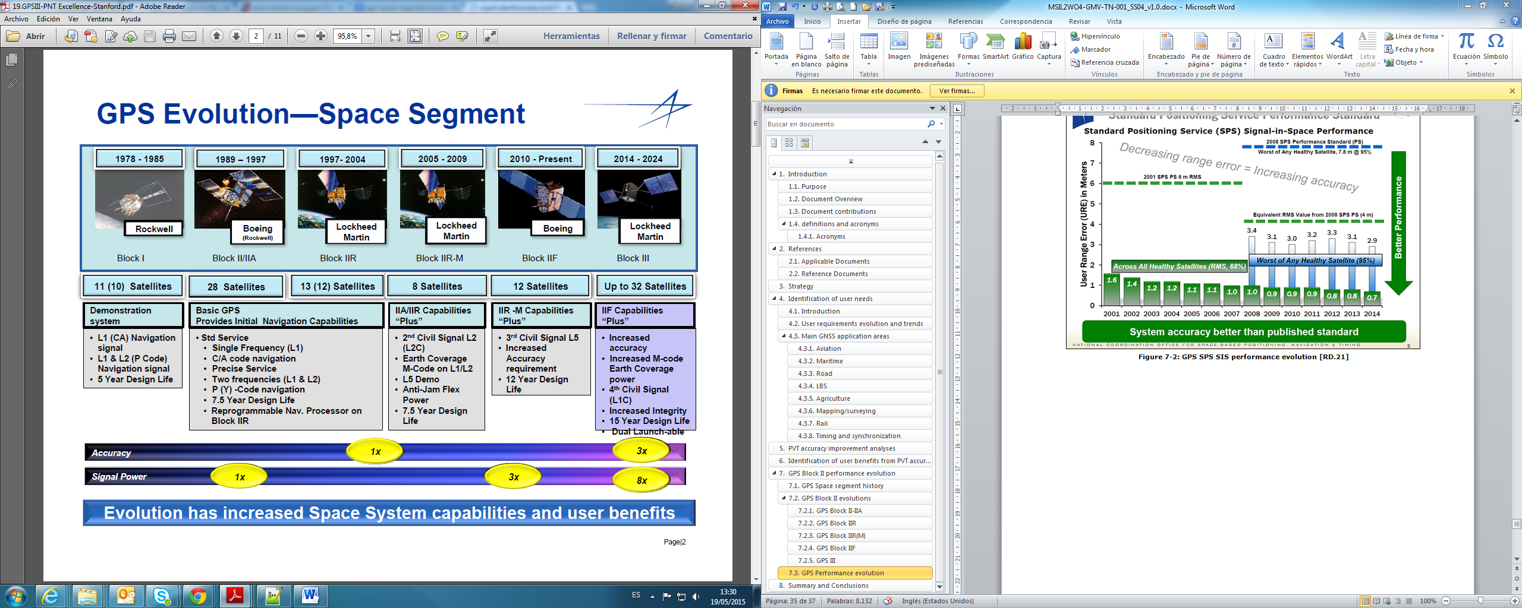
Task: Select 7.3. GPS Performance evolution heading
Action: pyautogui.click(x=855, y=573)
